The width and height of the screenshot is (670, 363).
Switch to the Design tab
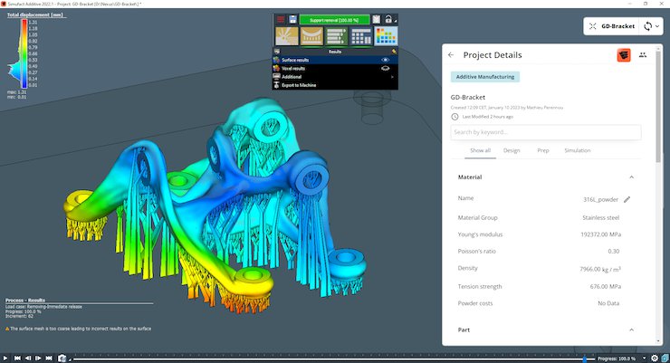pos(512,150)
